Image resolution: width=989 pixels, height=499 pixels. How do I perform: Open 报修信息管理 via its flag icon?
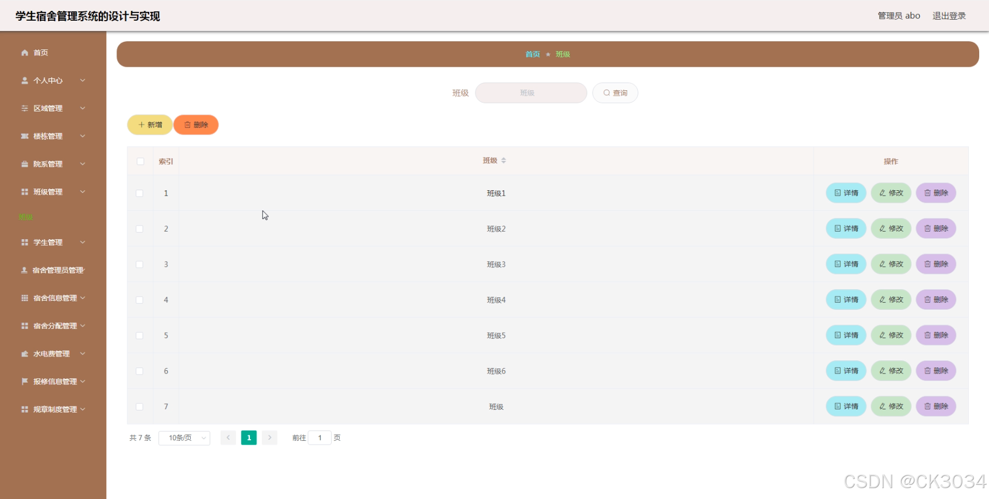click(25, 381)
